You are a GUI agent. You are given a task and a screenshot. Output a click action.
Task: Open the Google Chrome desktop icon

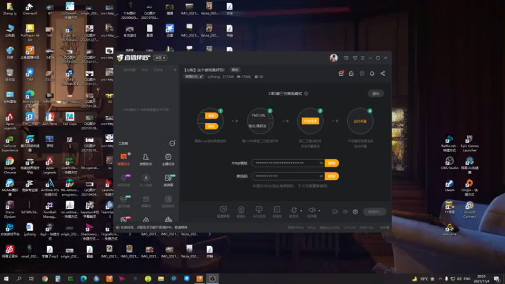pyautogui.click(x=9, y=165)
